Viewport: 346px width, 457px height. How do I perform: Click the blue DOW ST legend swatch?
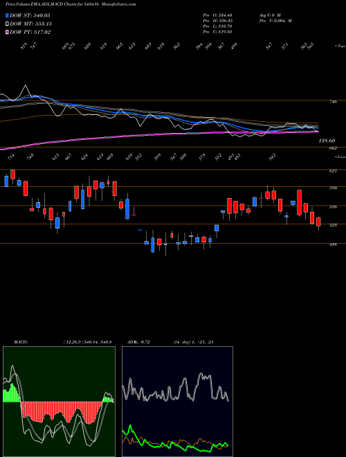pyautogui.click(x=7, y=15)
